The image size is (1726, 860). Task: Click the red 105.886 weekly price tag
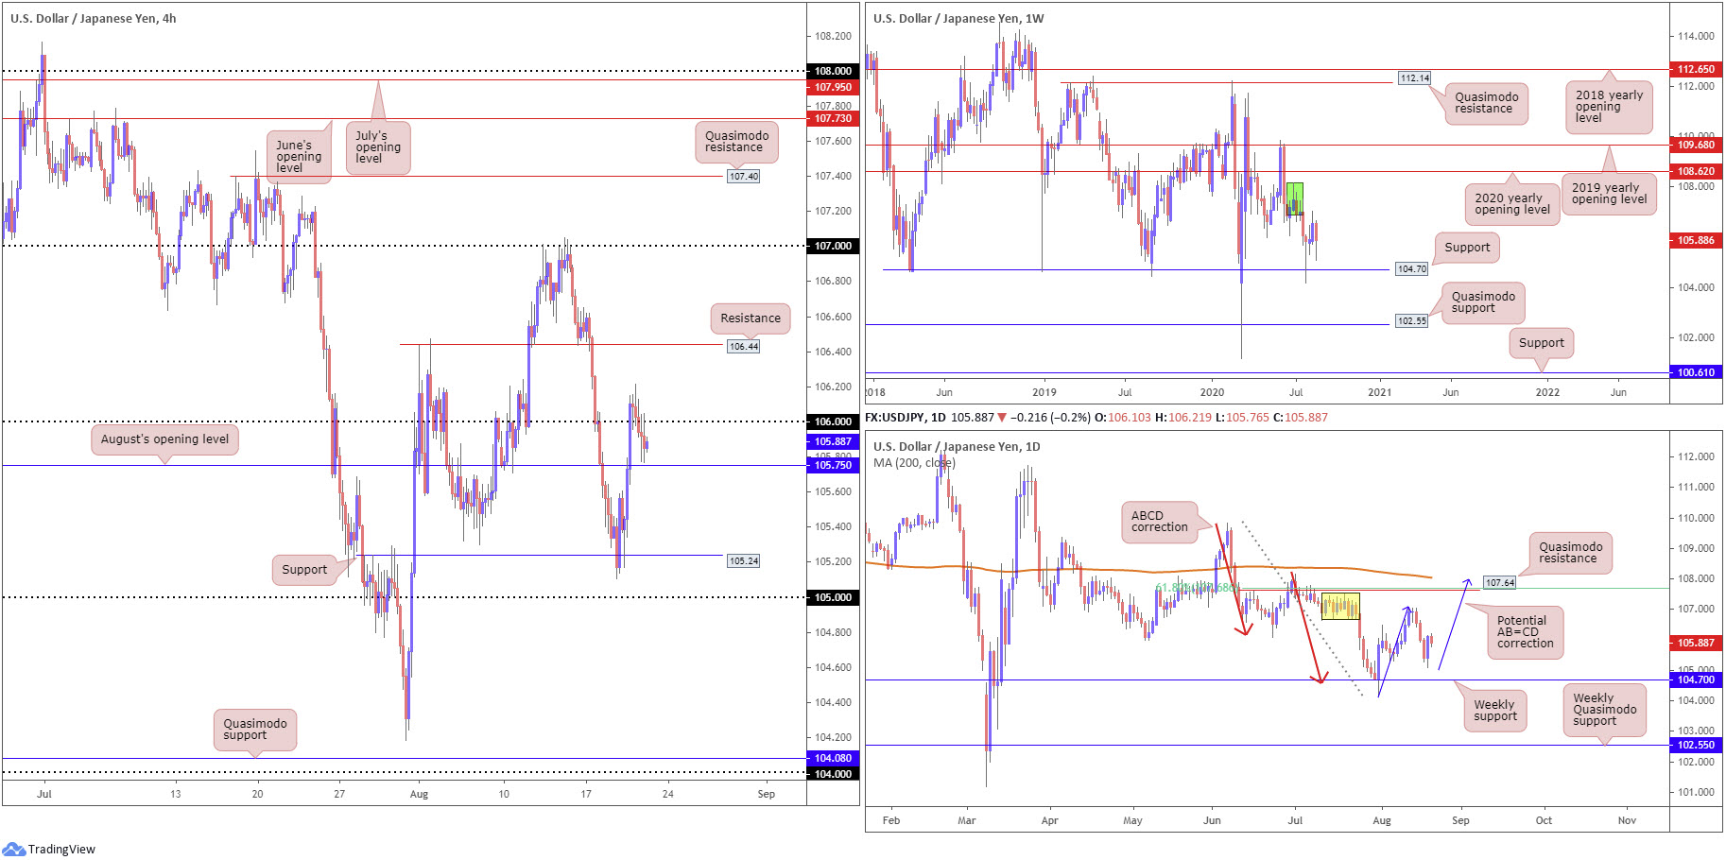click(1696, 240)
